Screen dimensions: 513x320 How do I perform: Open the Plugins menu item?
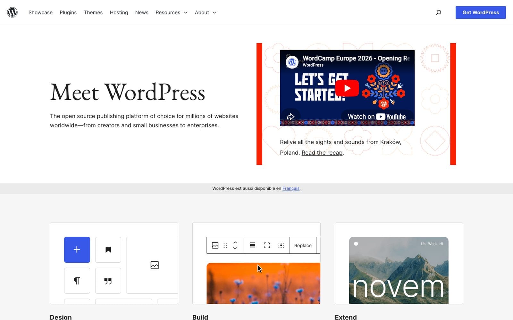coord(68,12)
